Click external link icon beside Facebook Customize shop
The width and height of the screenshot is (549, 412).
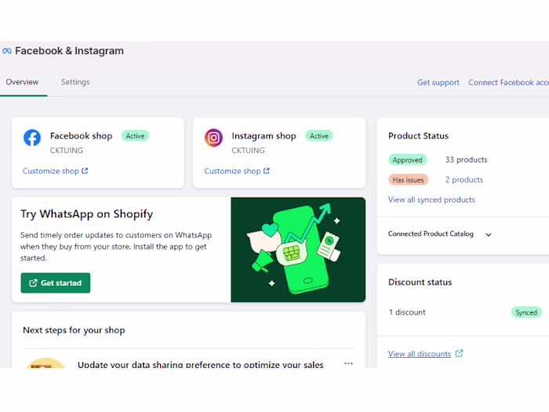coord(85,170)
